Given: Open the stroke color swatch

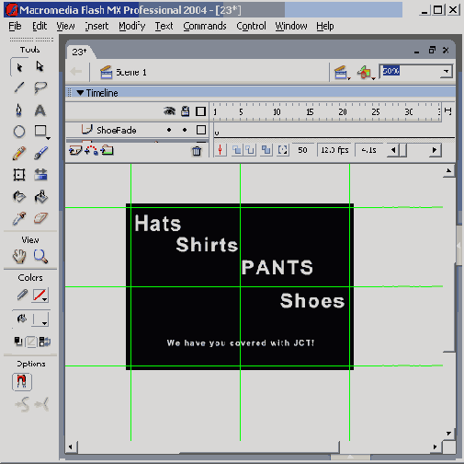Looking at the screenshot, I should 40,296.
